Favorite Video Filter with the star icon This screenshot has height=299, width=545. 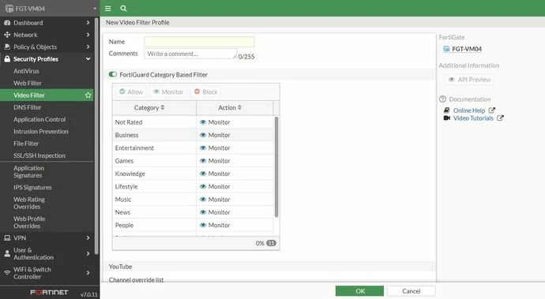88,95
